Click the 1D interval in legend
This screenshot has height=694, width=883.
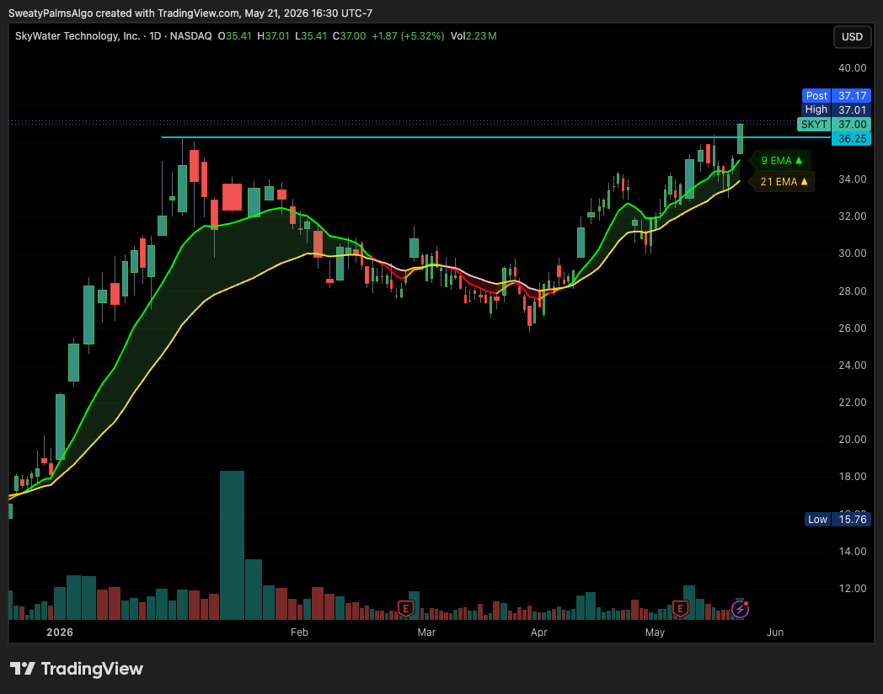155,36
